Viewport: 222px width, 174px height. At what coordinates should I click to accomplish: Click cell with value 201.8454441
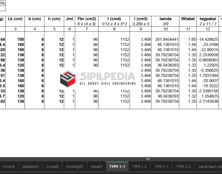[166, 40]
